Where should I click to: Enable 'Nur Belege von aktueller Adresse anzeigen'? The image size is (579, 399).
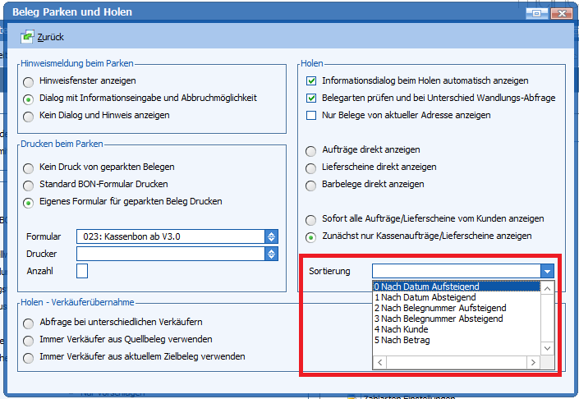[311, 116]
